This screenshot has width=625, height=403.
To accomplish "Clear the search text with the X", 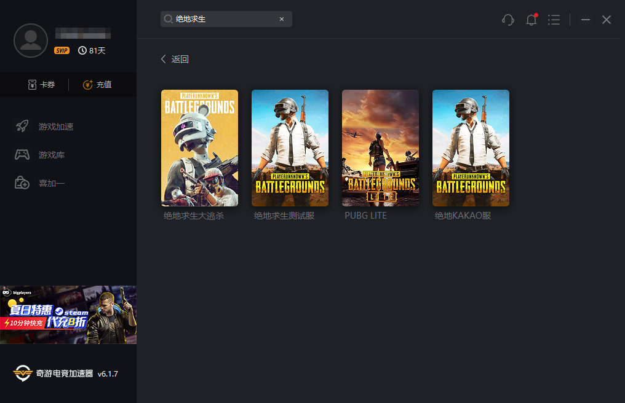I will [x=282, y=19].
